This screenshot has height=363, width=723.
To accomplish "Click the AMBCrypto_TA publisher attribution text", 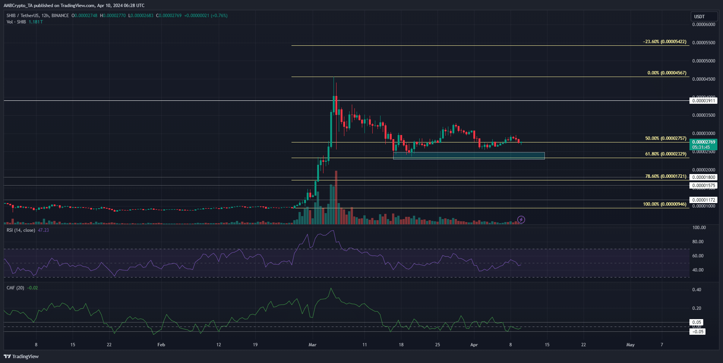I will [74, 6].
